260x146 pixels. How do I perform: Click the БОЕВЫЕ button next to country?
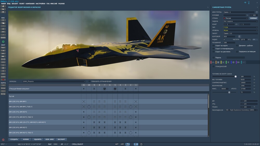point(253,18)
